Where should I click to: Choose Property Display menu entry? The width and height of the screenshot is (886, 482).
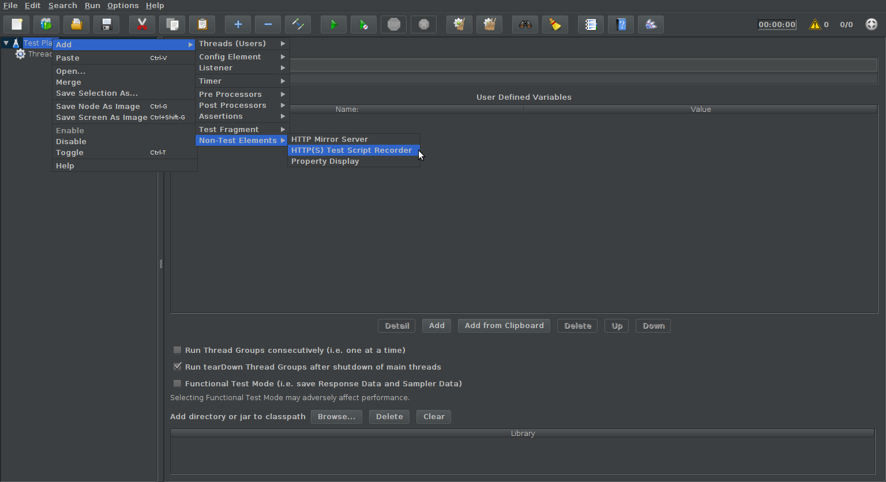(x=354, y=161)
